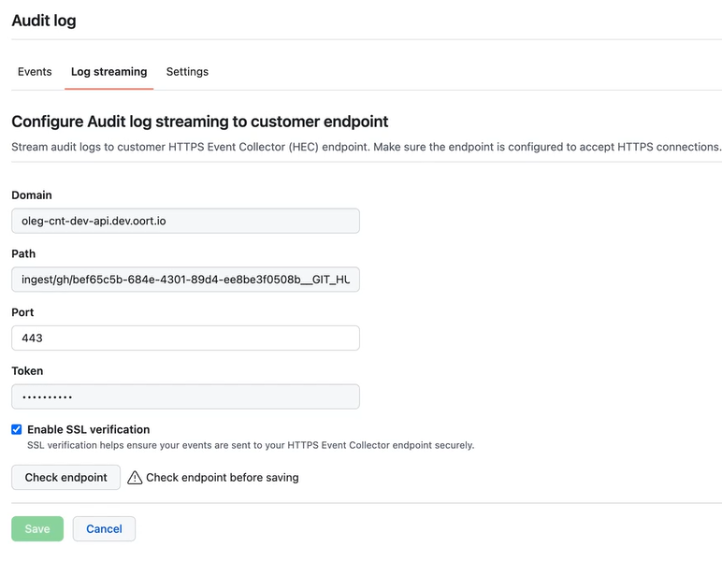
Task: Select the Log streaming tab
Action: [x=108, y=72]
